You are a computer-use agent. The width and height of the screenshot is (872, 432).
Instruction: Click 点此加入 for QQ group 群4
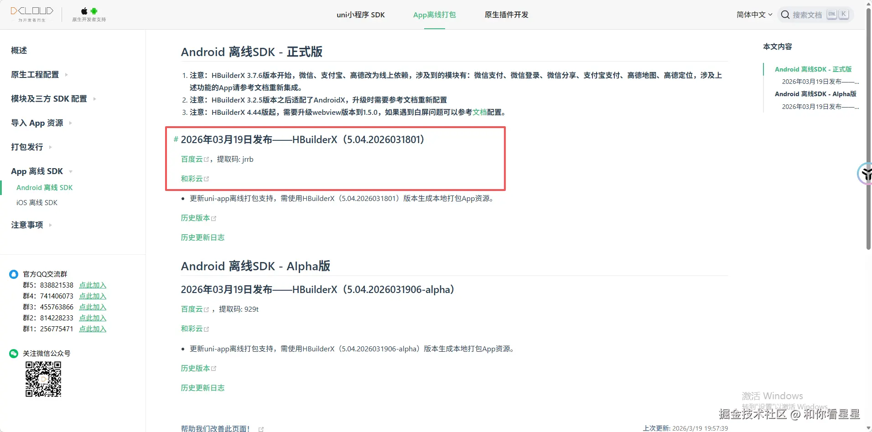(x=93, y=296)
